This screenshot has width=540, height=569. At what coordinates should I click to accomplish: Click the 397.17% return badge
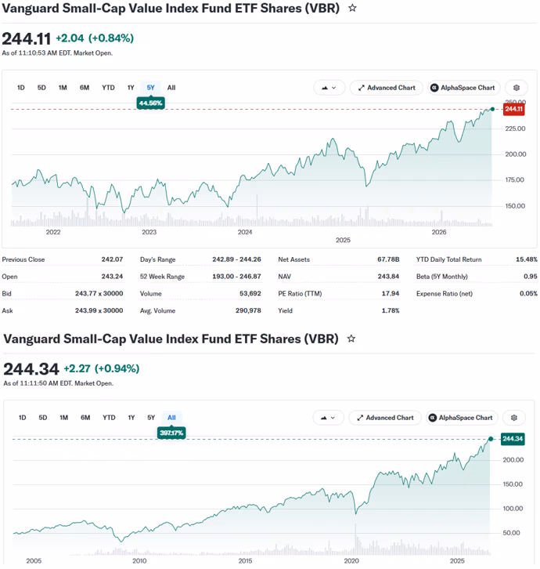[x=171, y=433]
